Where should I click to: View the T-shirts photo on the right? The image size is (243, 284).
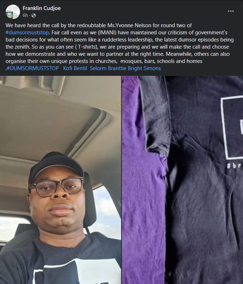click(x=182, y=180)
